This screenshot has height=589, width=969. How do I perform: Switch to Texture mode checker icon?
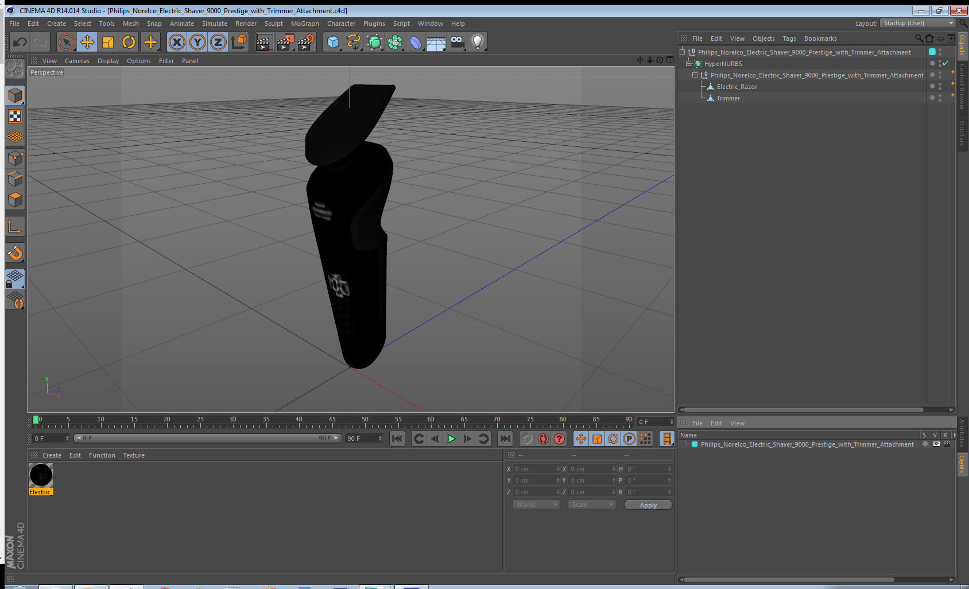(15, 117)
